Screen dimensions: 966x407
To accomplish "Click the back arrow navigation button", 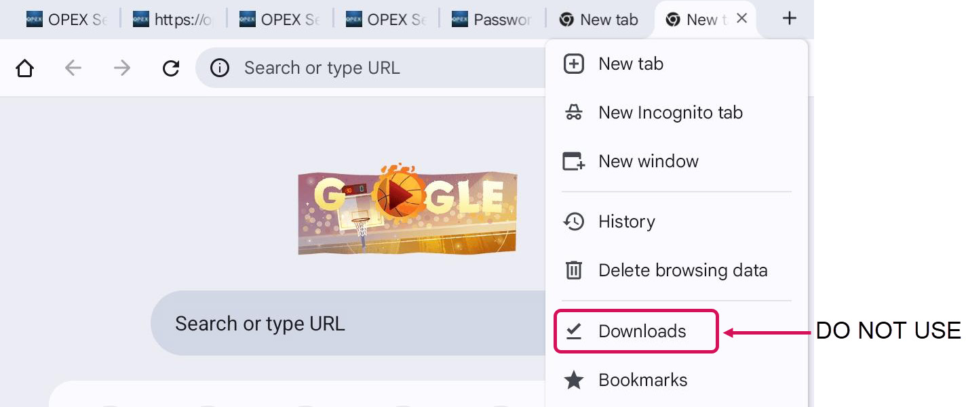I will pyautogui.click(x=73, y=68).
